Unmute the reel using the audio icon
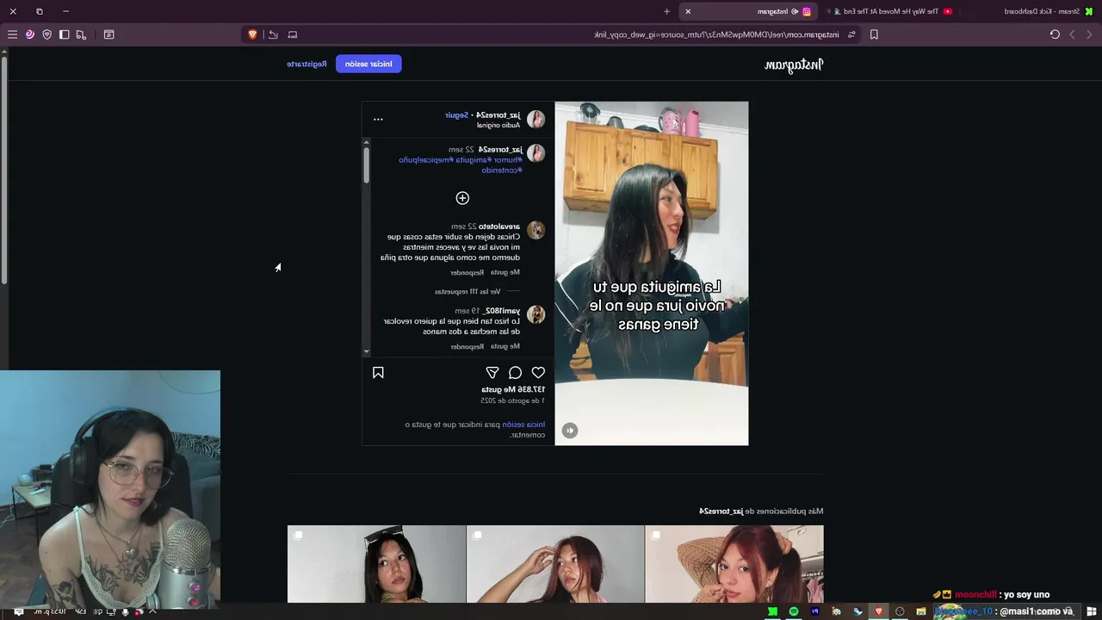 (570, 431)
